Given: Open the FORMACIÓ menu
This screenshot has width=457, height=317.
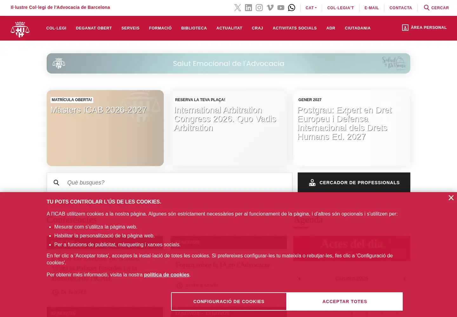Looking at the screenshot, I should (x=160, y=28).
